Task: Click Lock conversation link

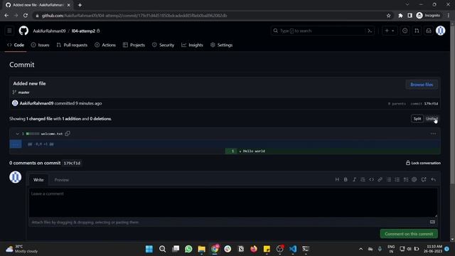Action: (423, 163)
